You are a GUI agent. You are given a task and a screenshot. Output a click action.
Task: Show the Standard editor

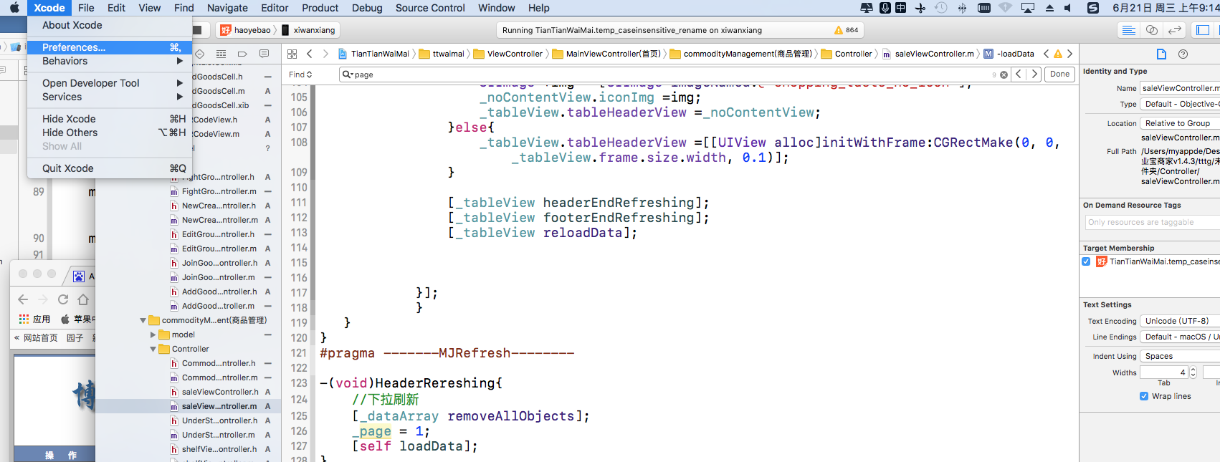coord(1128,30)
